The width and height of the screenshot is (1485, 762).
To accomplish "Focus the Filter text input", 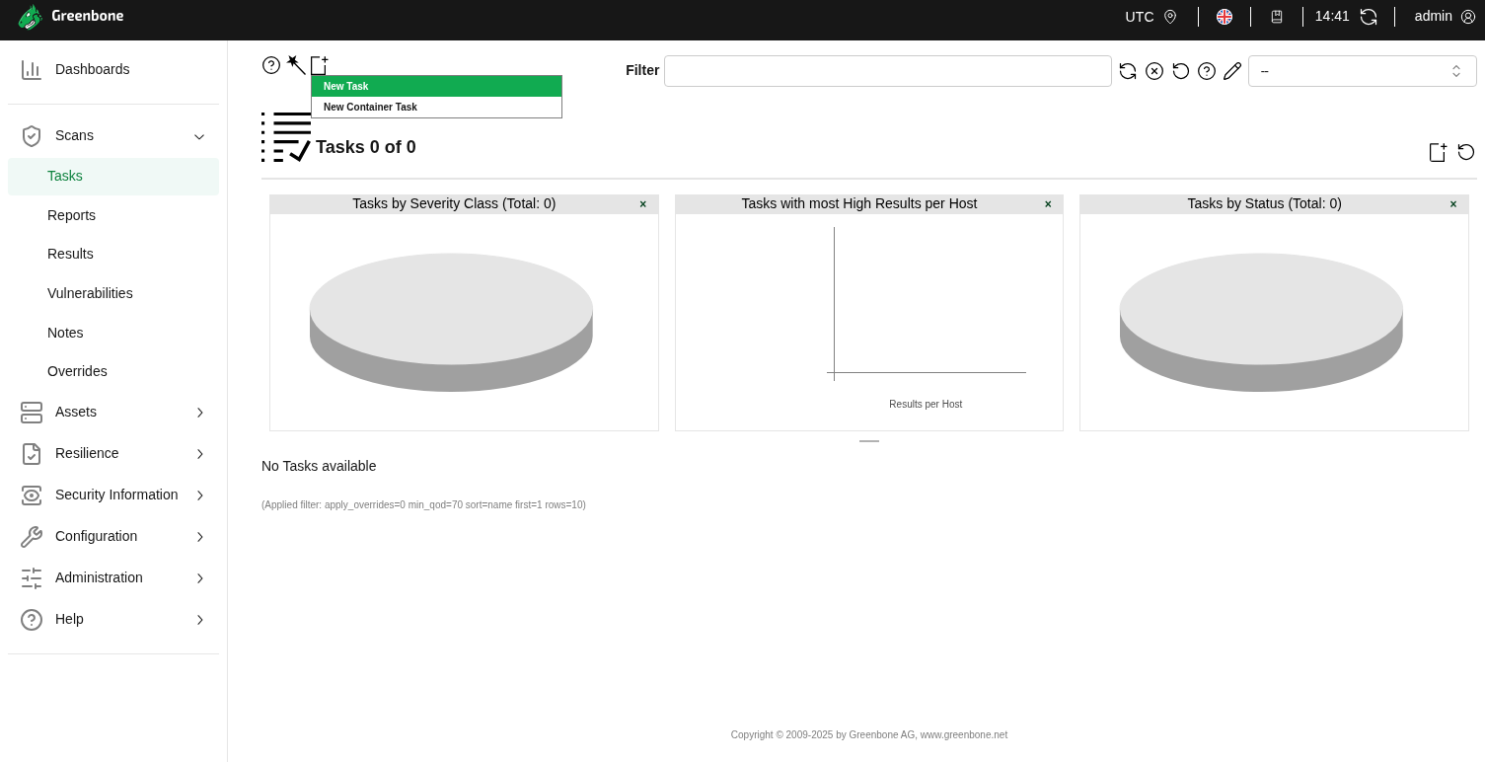I will tap(888, 71).
